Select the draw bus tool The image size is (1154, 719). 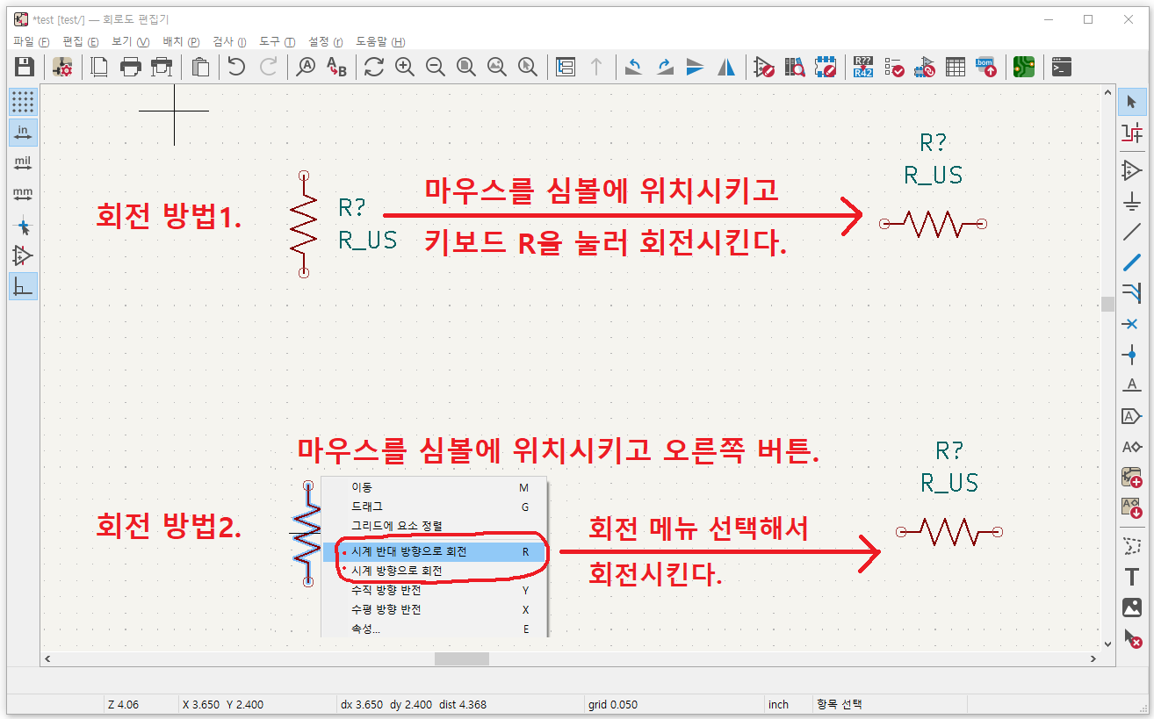point(1132,262)
